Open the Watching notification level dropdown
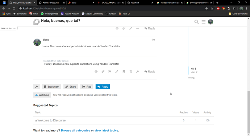This screenshot has width=250, height=136. tap(42, 95)
